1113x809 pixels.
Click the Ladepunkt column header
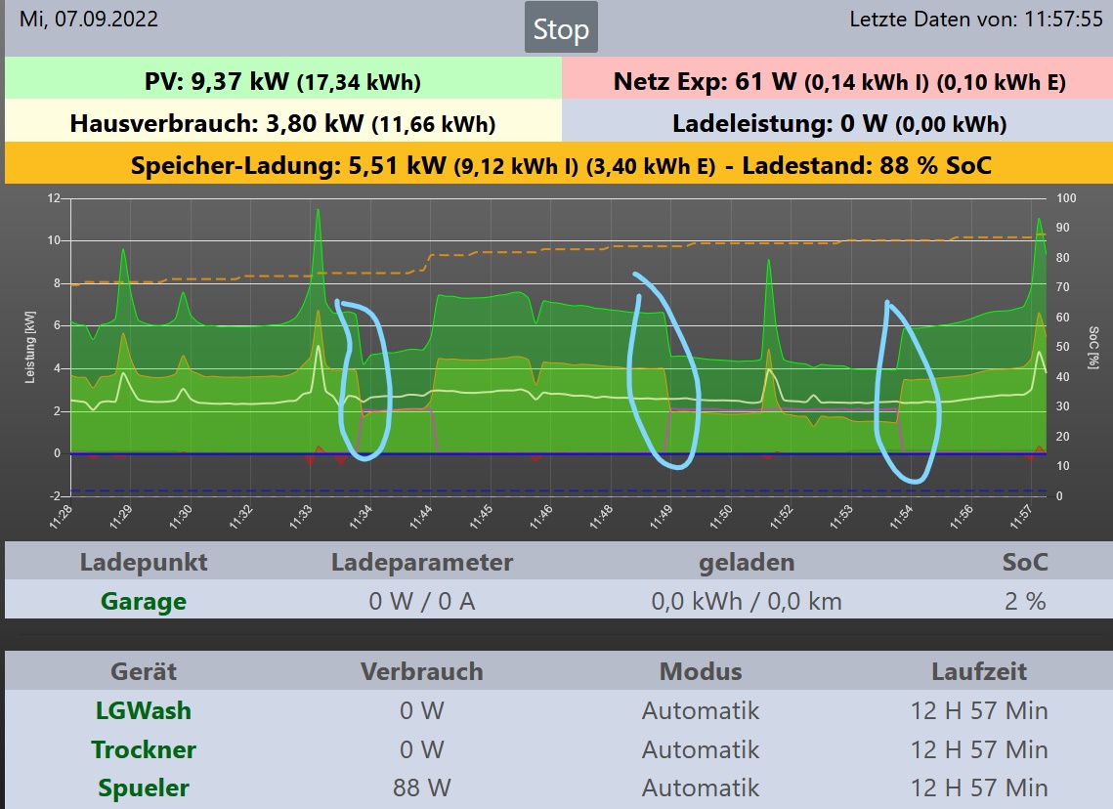click(x=144, y=562)
